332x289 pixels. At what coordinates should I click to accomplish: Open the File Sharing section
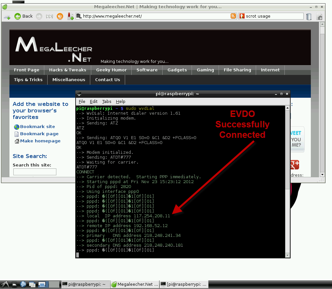click(x=238, y=70)
